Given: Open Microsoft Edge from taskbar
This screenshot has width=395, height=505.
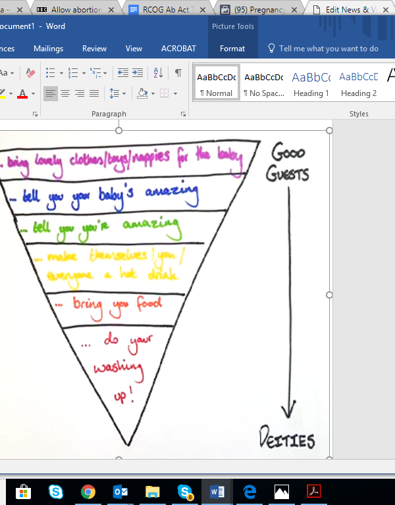Looking at the screenshot, I should coord(250,492).
